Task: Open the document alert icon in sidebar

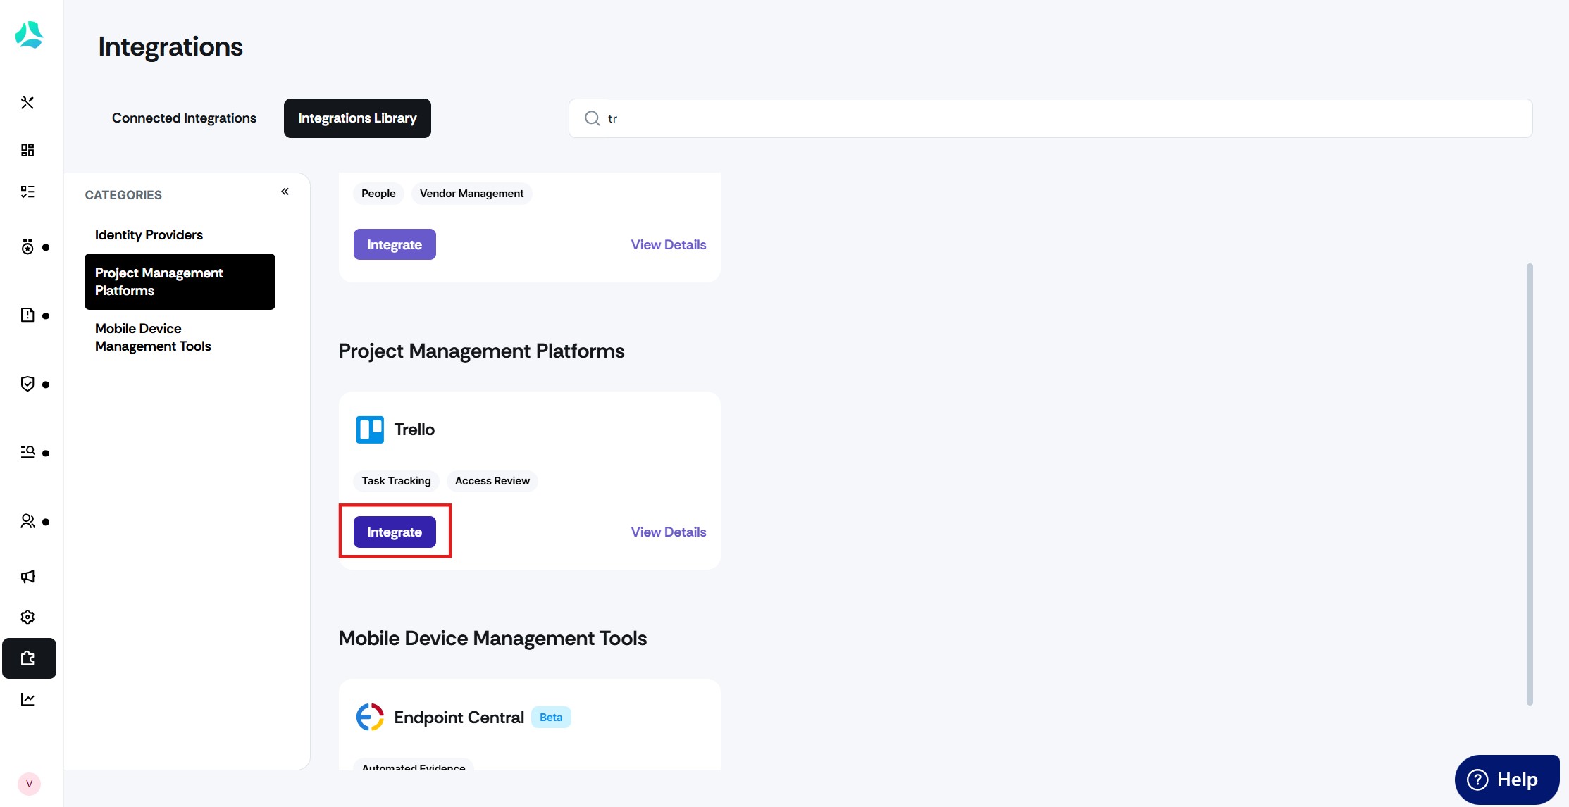Action: point(27,315)
